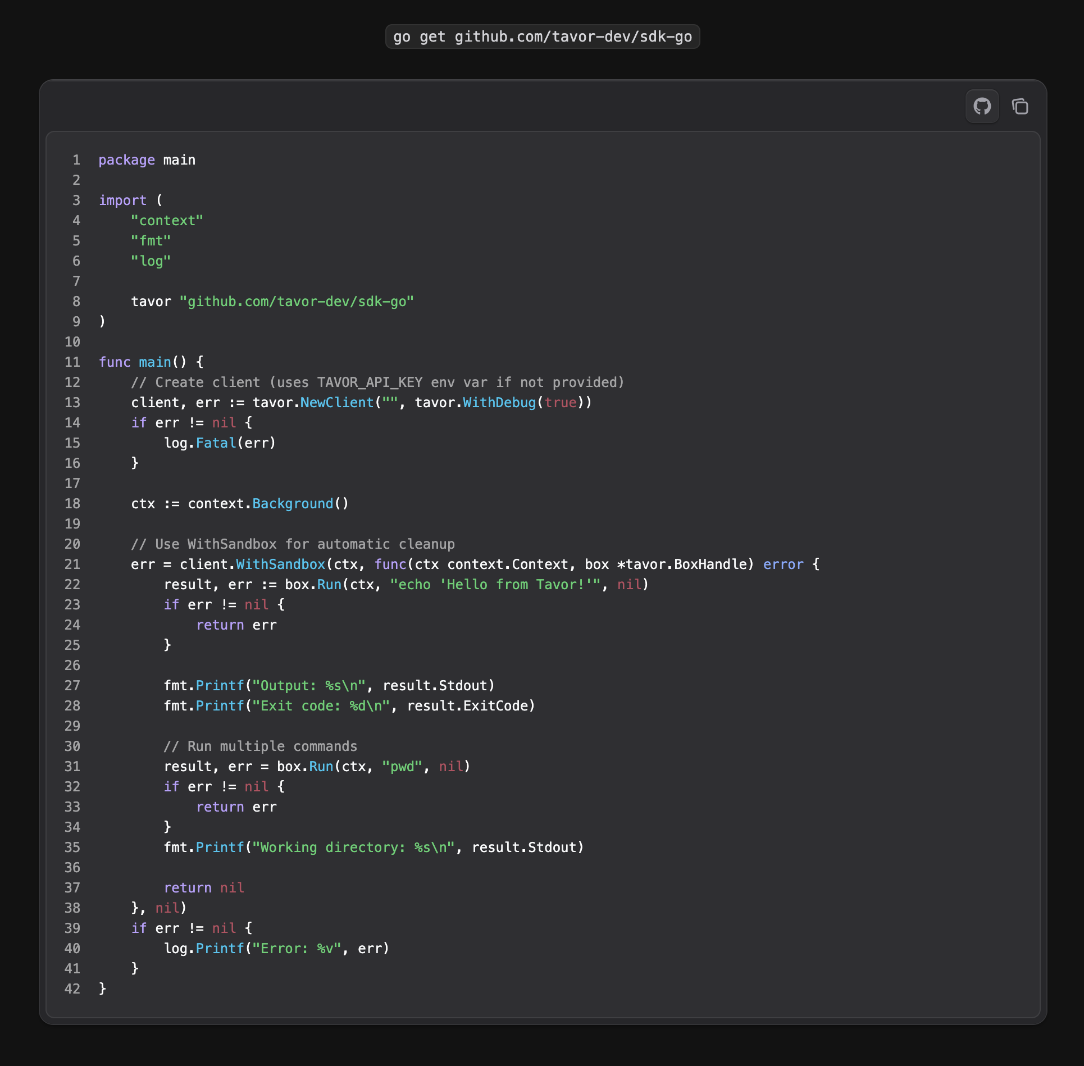The width and height of the screenshot is (1084, 1066).
Task: Click the box.Run "pwd" line
Action: [x=317, y=767]
